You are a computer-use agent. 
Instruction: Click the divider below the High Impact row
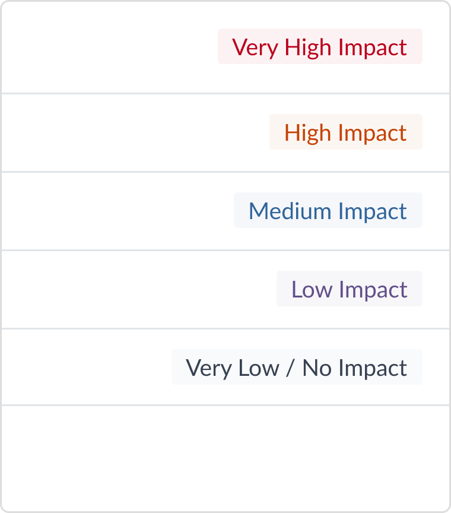[225, 172]
